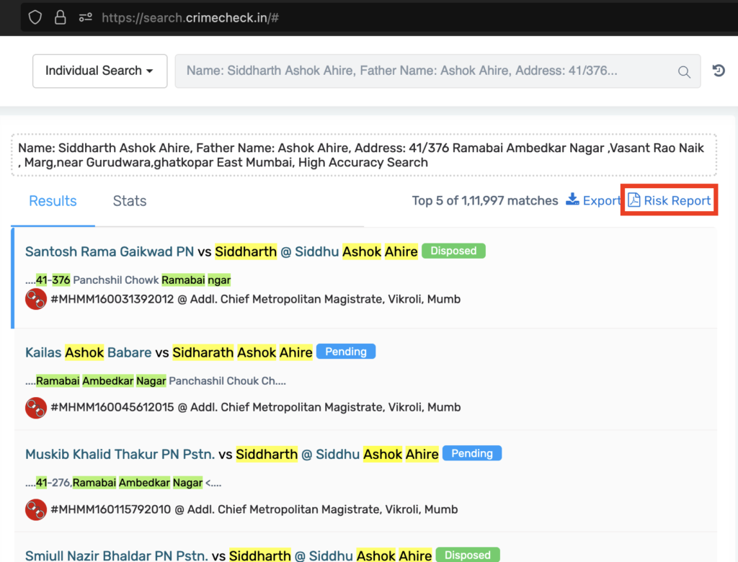Viewport: 738px width, 562px height.
Task: Open Smiull Nazir Bhaldar PN Pstn. case
Action: pos(228,556)
